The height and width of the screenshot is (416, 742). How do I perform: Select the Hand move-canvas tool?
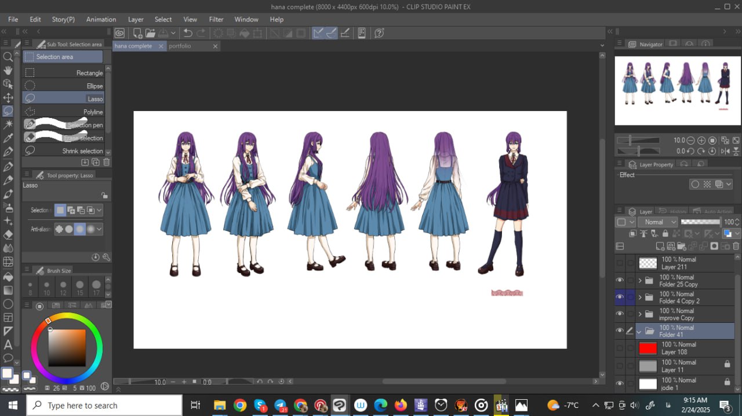click(8, 71)
